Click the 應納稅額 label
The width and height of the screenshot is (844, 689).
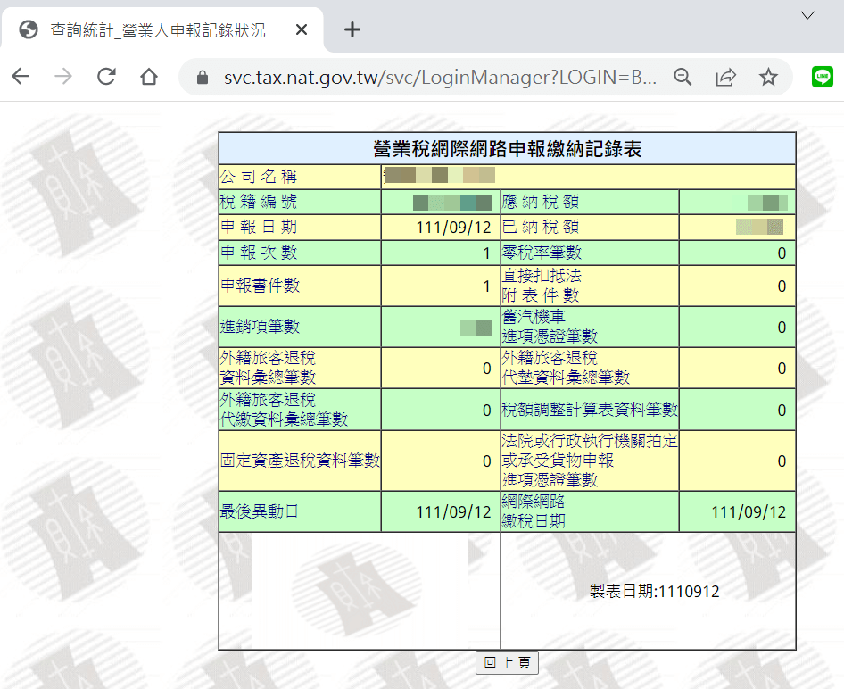(541, 202)
